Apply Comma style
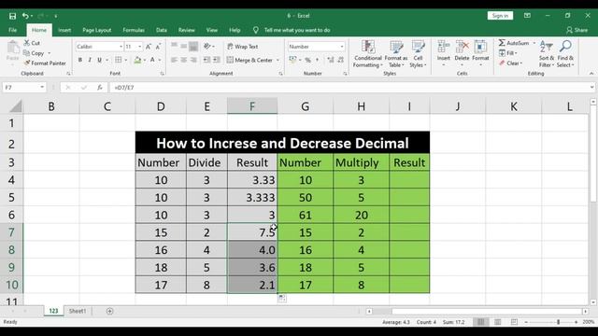Screen dimensions: 598x336 pos(317,60)
